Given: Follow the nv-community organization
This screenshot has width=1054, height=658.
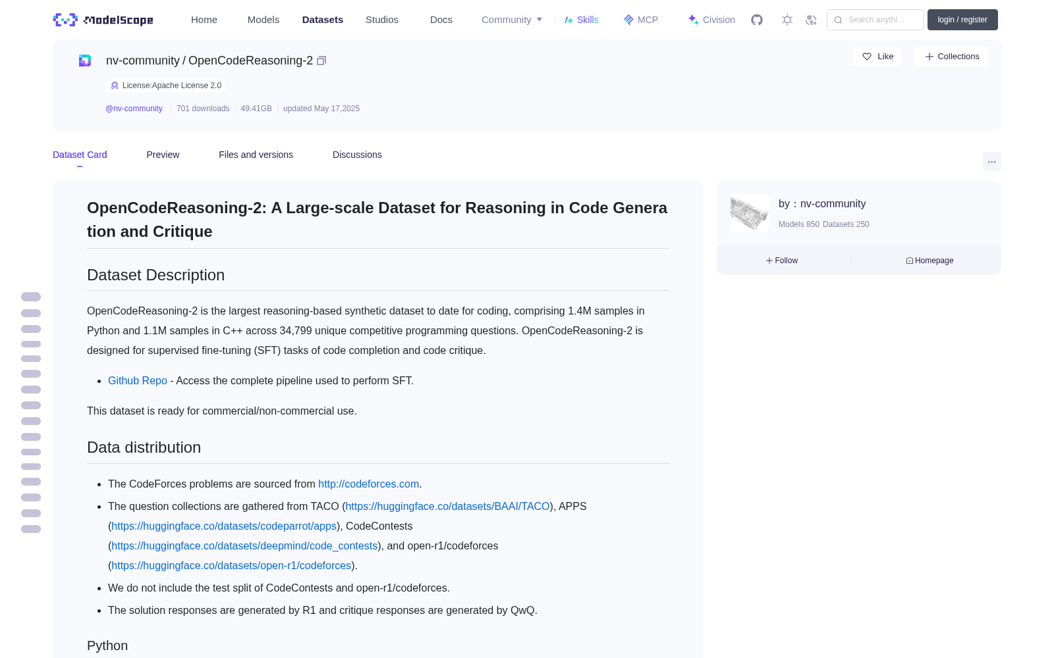Looking at the screenshot, I should pos(782,261).
